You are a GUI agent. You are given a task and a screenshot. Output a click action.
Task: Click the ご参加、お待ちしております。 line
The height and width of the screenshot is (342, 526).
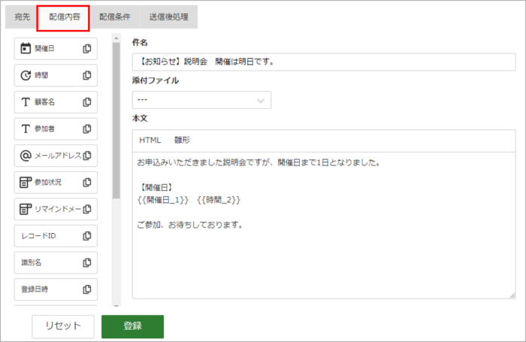(x=190, y=225)
